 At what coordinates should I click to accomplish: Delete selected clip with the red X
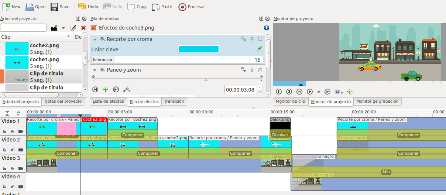[83, 28]
